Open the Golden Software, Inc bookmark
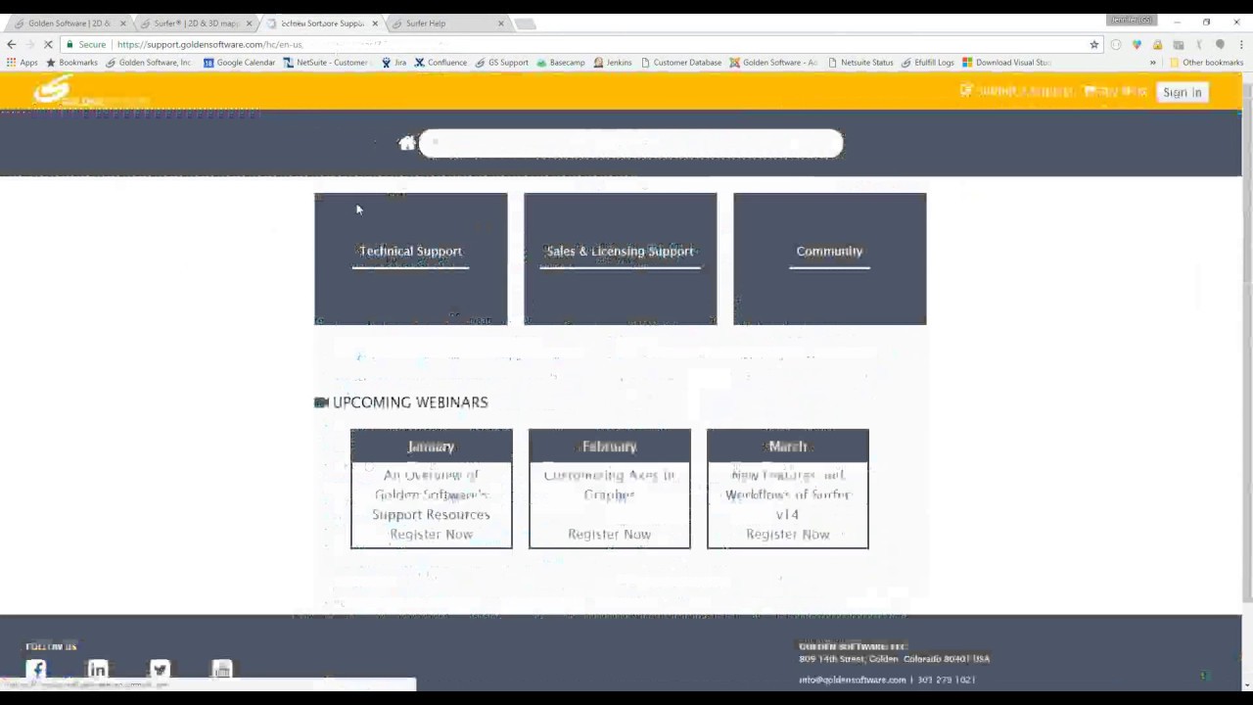 pos(148,63)
